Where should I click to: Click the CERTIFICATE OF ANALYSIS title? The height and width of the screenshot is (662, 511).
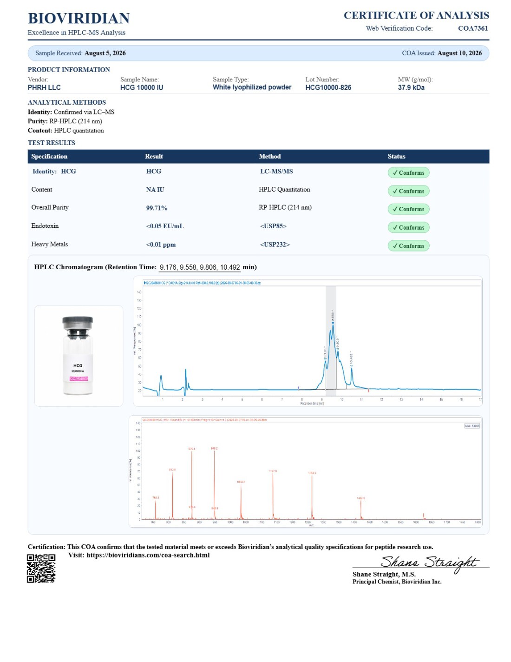[x=416, y=15]
